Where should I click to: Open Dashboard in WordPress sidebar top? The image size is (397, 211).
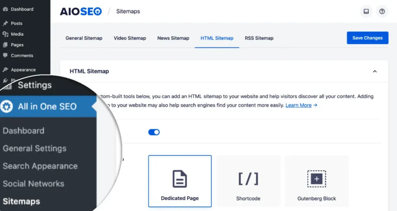[22, 9]
